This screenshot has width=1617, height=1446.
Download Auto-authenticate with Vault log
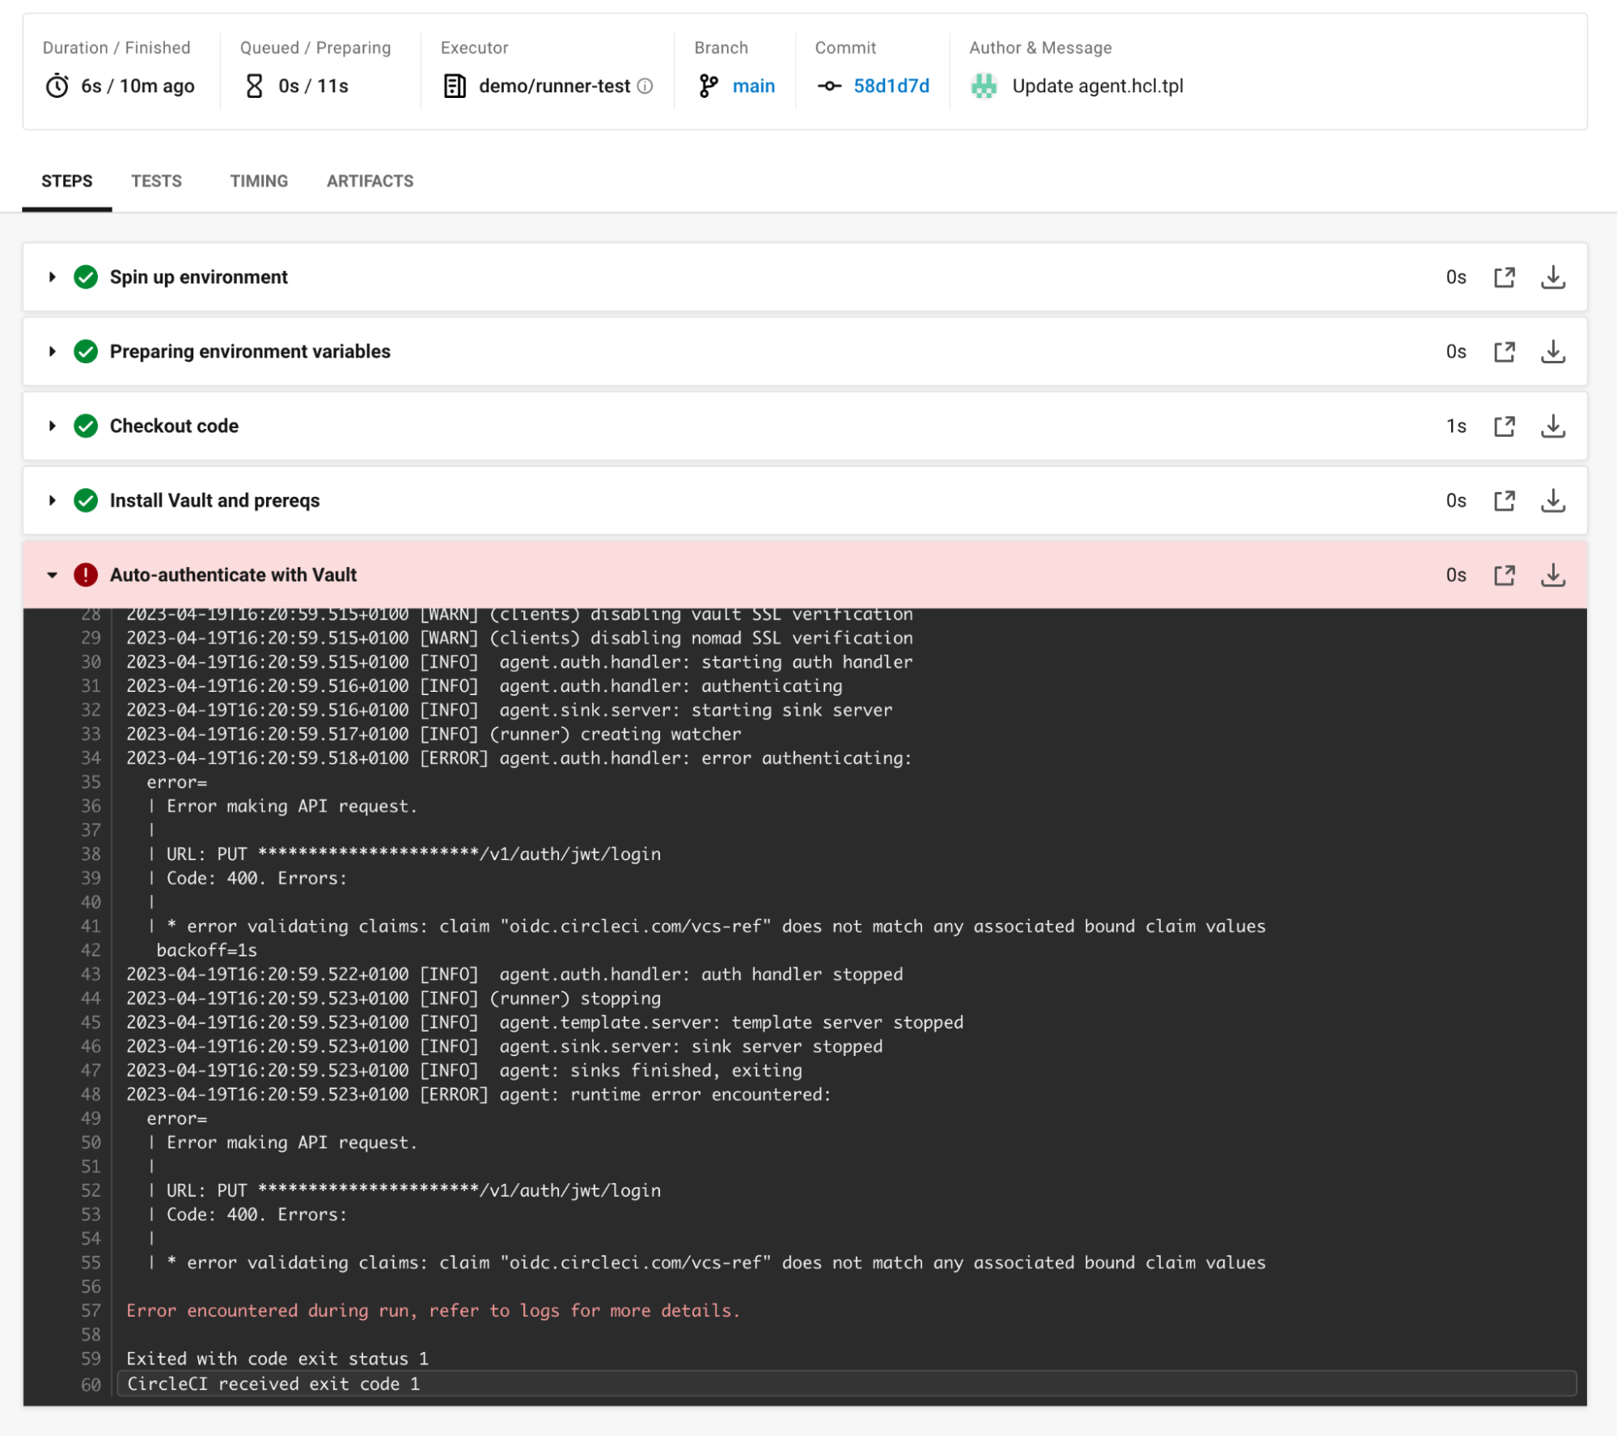1552,575
